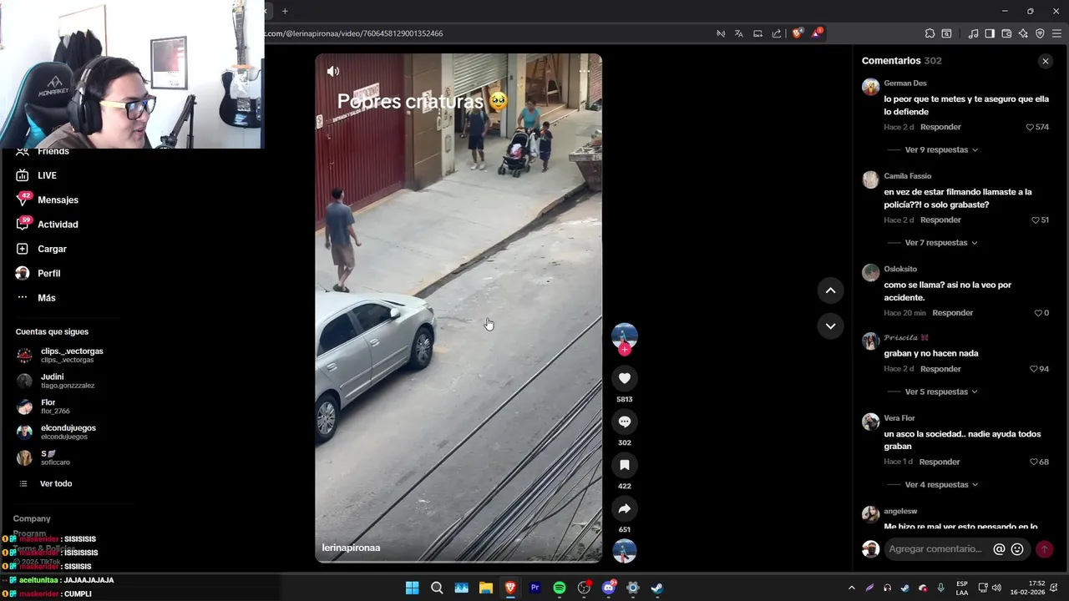Image resolution: width=1069 pixels, height=601 pixels.
Task: Like Priscila's comment with 94 likes
Action: pos(1033,369)
